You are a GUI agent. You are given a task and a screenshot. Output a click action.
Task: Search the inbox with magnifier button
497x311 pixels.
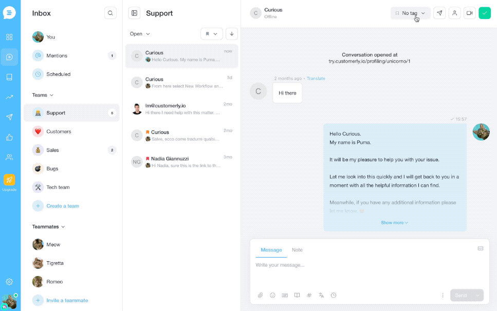pyautogui.click(x=111, y=13)
